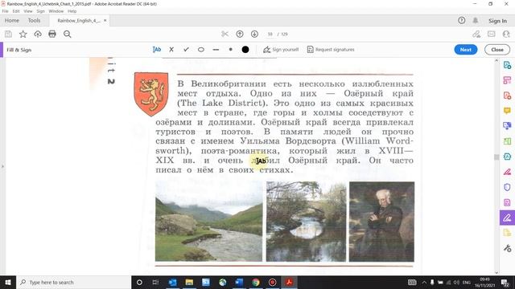Open notifications bell
The image size is (515, 289).
click(x=476, y=20)
